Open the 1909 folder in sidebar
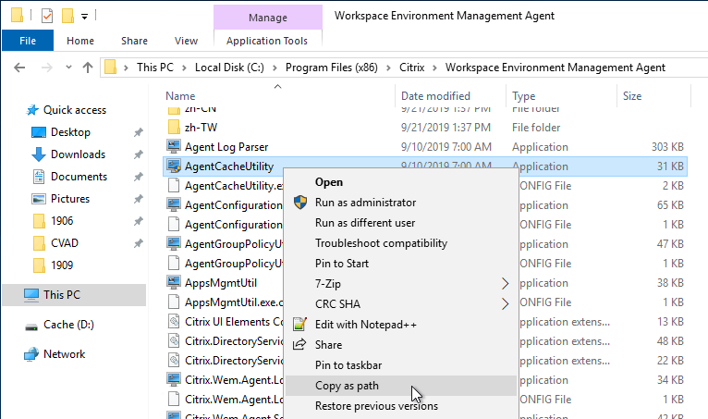 point(62,265)
